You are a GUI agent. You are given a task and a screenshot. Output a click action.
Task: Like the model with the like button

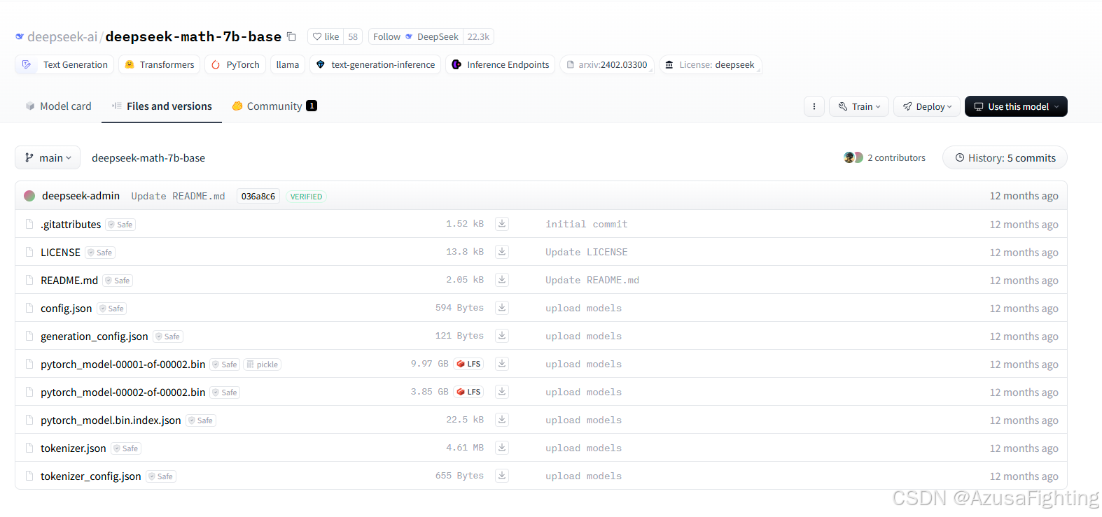click(326, 36)
